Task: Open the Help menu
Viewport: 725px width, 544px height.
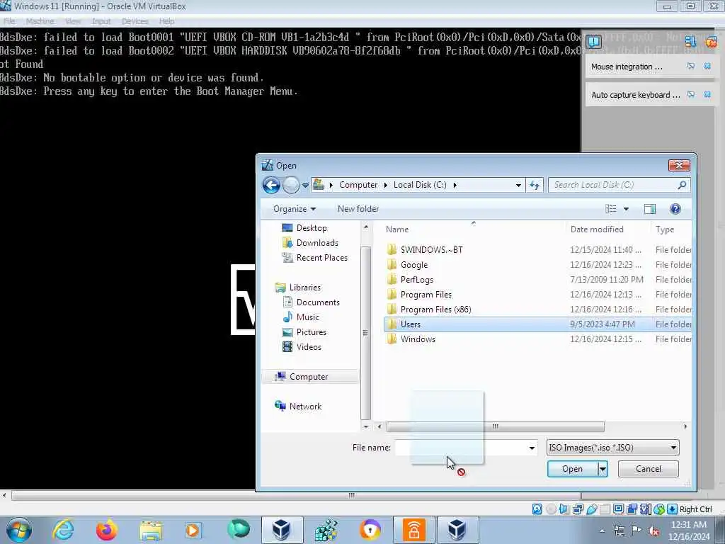Action: tap(167, 21)
